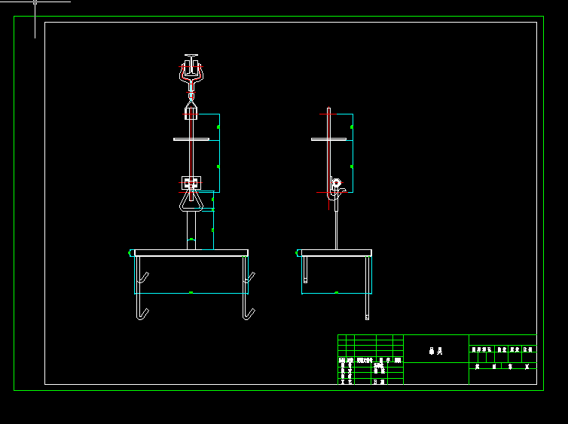Pick green grip at left end of left beam
This screenshot has width=568, height=424.
130,253
